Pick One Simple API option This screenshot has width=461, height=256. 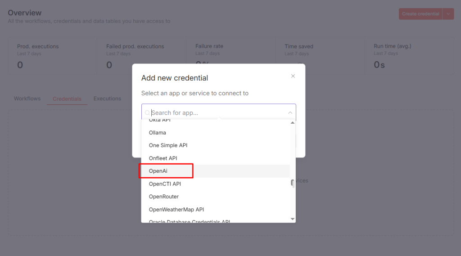pos(168,145)
